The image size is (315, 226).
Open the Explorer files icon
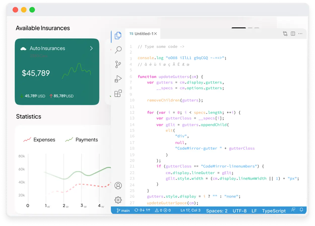tap(118, 36)
